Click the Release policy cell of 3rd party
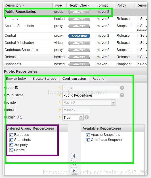 [x=123, y=19]
